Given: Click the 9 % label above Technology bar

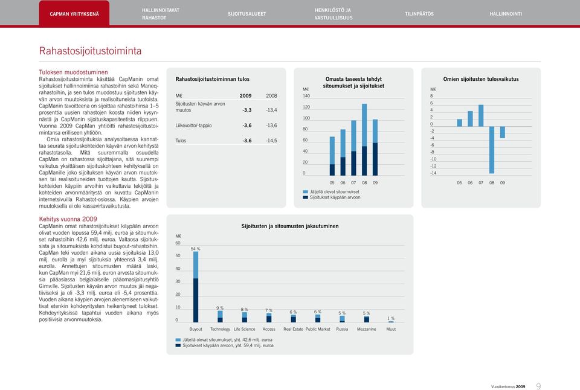Looking at the screenshot, I should tap(220, 308).
